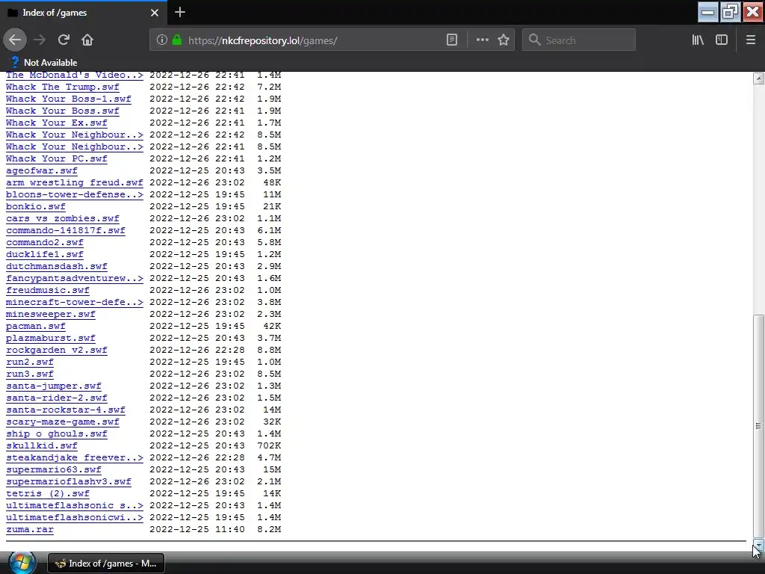Open scary-maze-game.swf link

click(63, 422)
